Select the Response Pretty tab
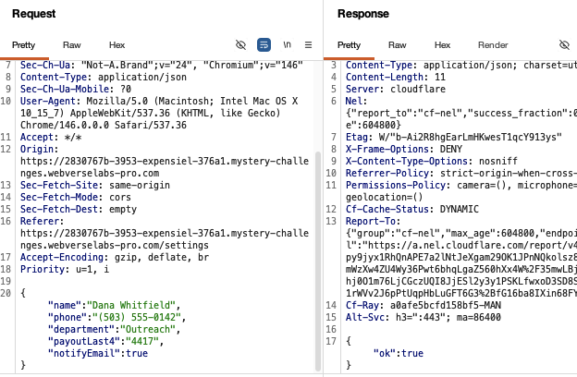 (349, 45)
